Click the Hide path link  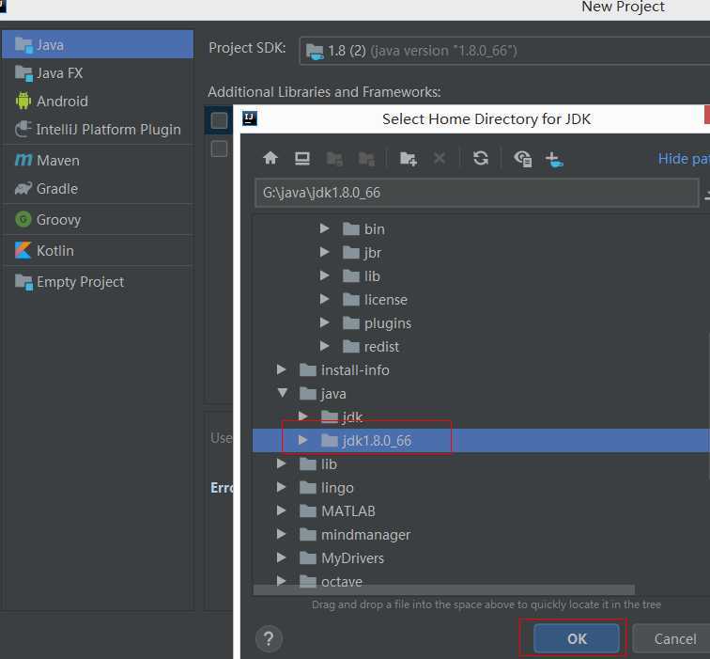pyautogui.click(x=684, y=159)
